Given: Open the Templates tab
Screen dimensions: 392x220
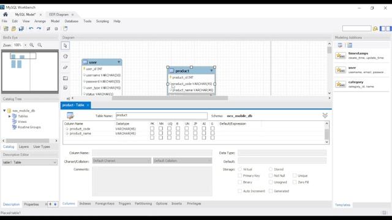Looking at the screenshot, I should pos(342,205).
